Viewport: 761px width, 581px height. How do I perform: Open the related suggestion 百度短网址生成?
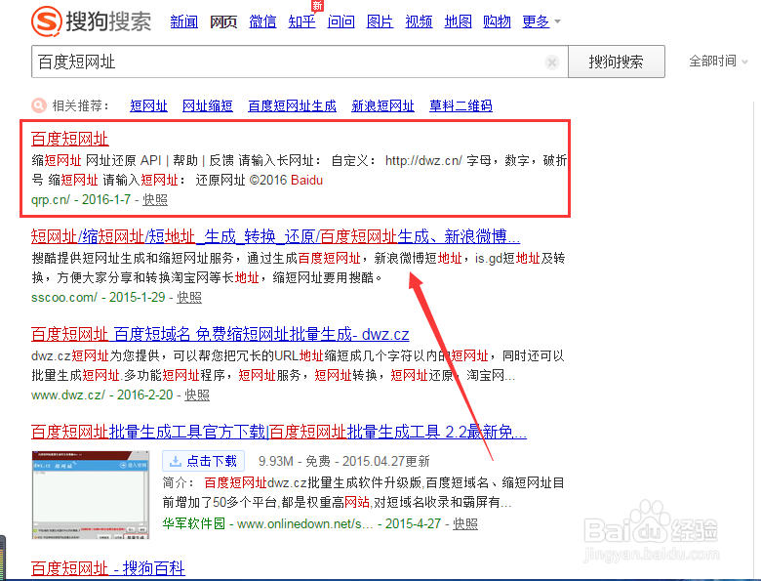(292, 105)
